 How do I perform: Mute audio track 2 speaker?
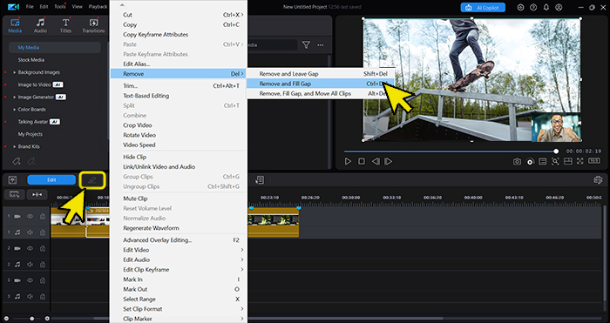(x=30, y=265)
